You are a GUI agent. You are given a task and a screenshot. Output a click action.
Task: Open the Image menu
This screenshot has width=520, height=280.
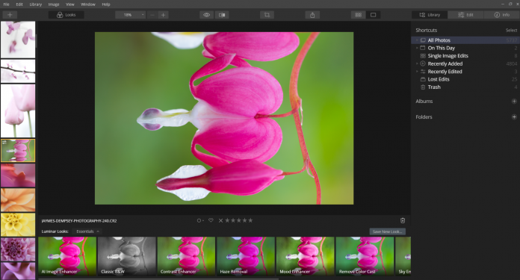[x=54, y=4]
